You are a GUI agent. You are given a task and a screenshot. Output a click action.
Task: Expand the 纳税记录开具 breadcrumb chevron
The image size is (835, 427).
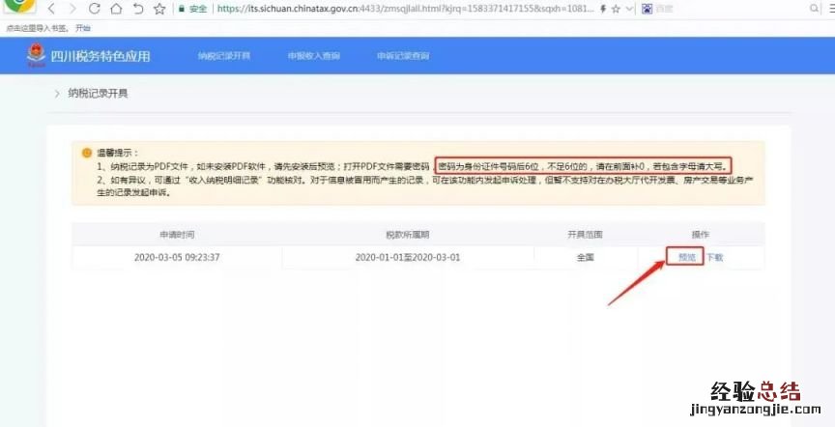[x=57, y=94]
